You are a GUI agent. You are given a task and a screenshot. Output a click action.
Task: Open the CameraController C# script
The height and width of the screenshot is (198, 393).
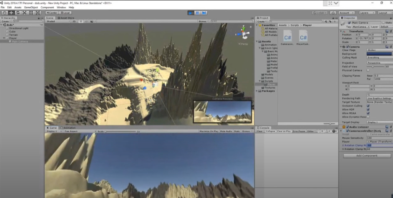click(288, 38)
